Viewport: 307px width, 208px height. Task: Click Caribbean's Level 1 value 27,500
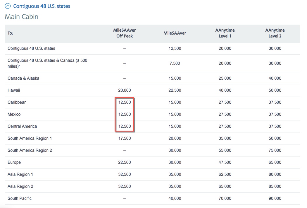pyautogui.click(x=225, y=102)
